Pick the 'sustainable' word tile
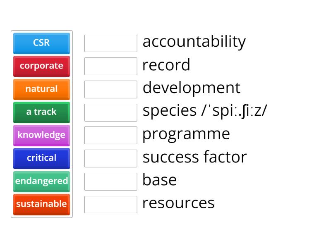The height and width of the screenshot is (248, 331). coord(41,204)
